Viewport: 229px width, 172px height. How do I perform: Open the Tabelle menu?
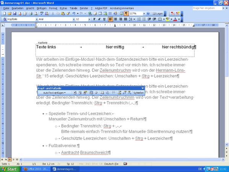(x=73, y=8)
